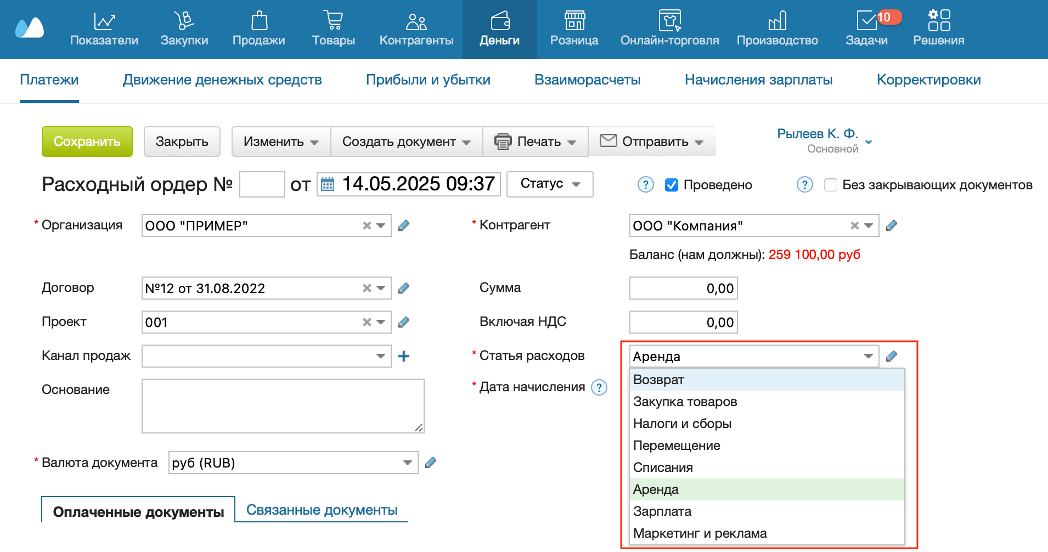Open the Статус dropdown
This screenshot has width=1048, height=552.
[549, 184]
